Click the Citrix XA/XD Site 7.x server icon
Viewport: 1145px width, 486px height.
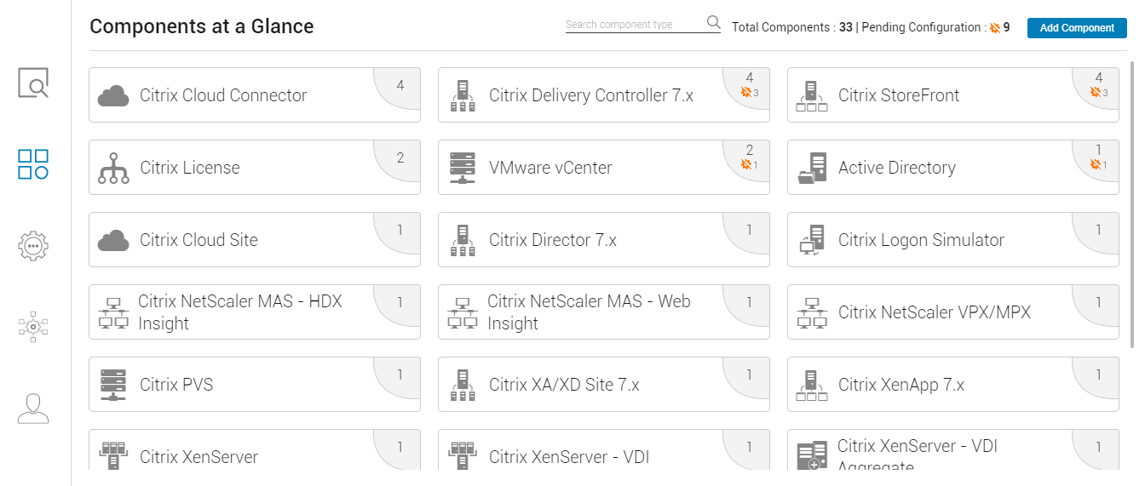[x=463, y=386]
